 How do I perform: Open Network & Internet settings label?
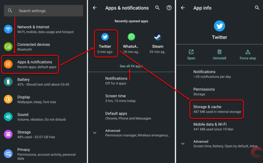click(x=46, y=29)
